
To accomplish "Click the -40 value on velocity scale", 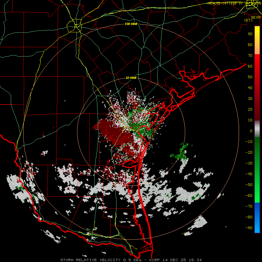I will click(249, 174).
